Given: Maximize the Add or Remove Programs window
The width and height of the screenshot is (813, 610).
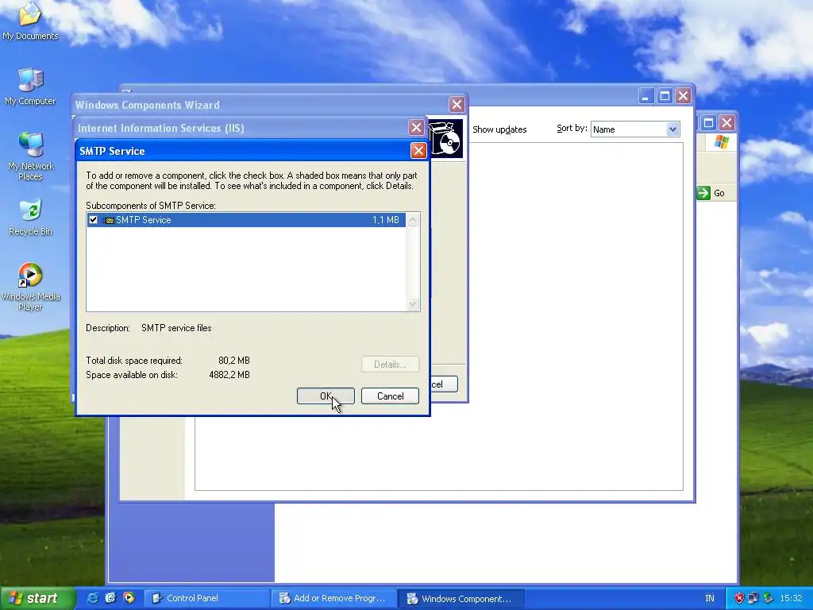Looking at the screenshot, I should tap(665, 96).
